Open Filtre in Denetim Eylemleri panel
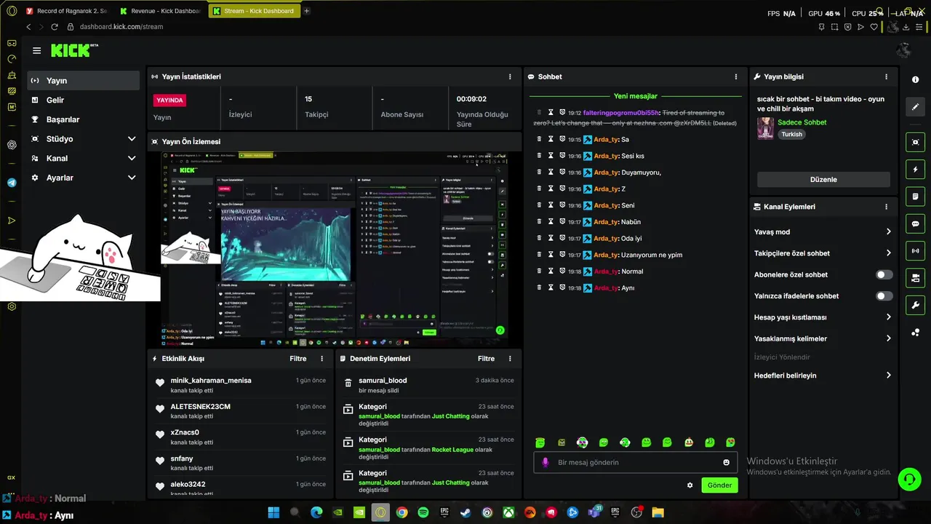Image resolution: width=931 pixels, height=524 pixels. click(486, 358)
